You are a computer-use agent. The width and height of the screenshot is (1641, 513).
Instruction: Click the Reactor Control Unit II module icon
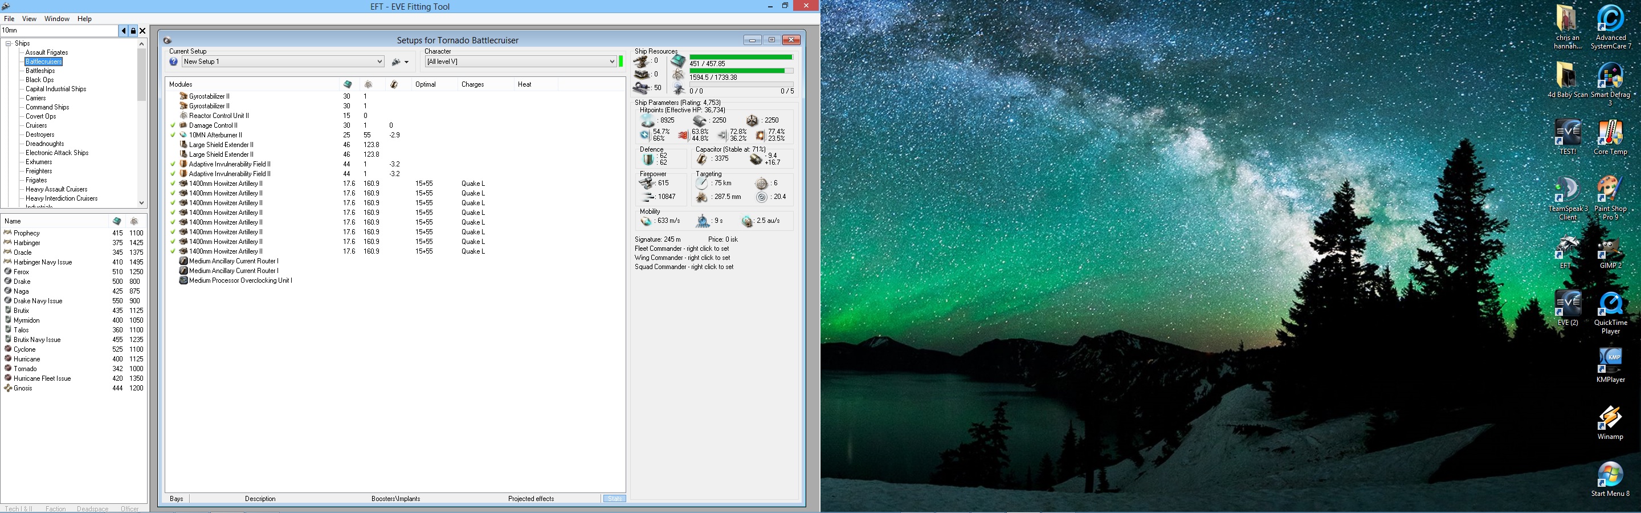pyautogui.click(x=183, y=116)
